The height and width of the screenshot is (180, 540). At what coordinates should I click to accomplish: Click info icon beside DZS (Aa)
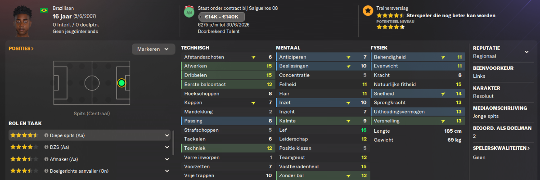click(46, 147)
